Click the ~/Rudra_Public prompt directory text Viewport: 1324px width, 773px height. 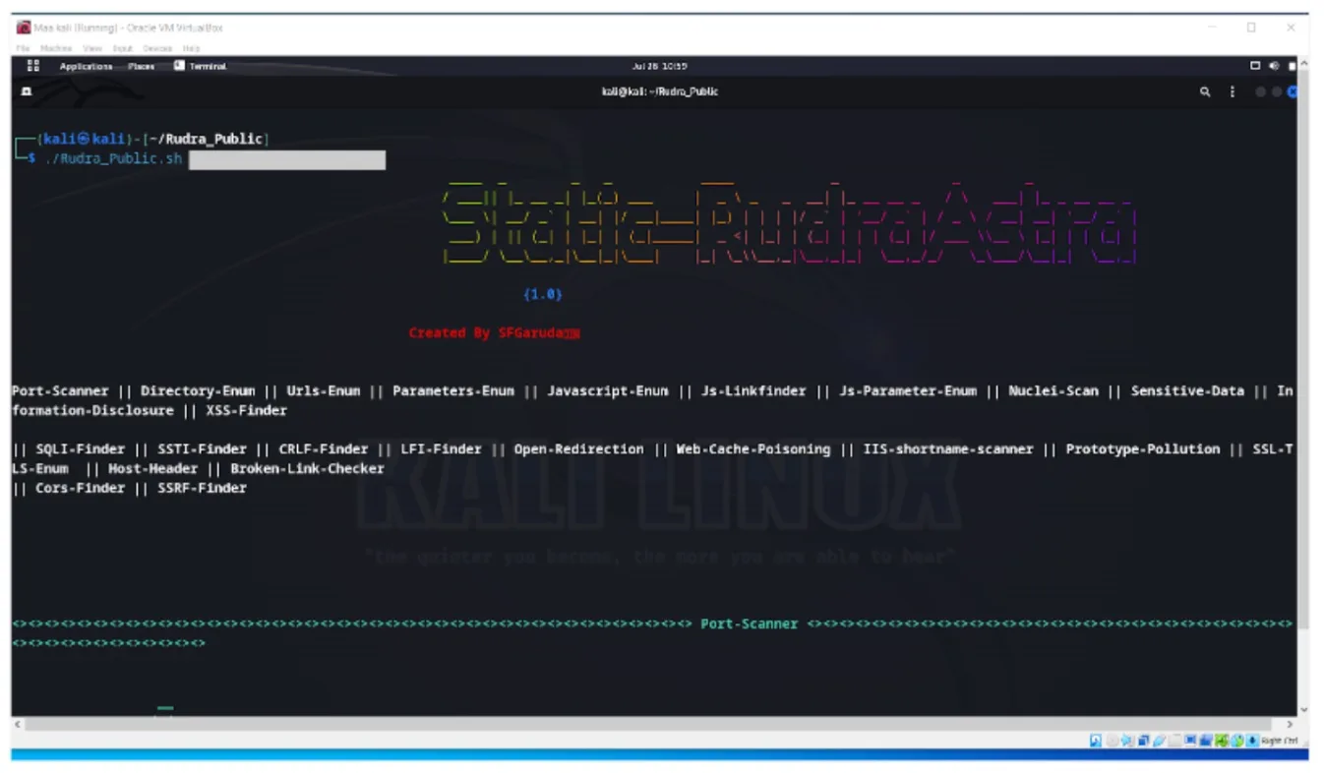(206, 139)
